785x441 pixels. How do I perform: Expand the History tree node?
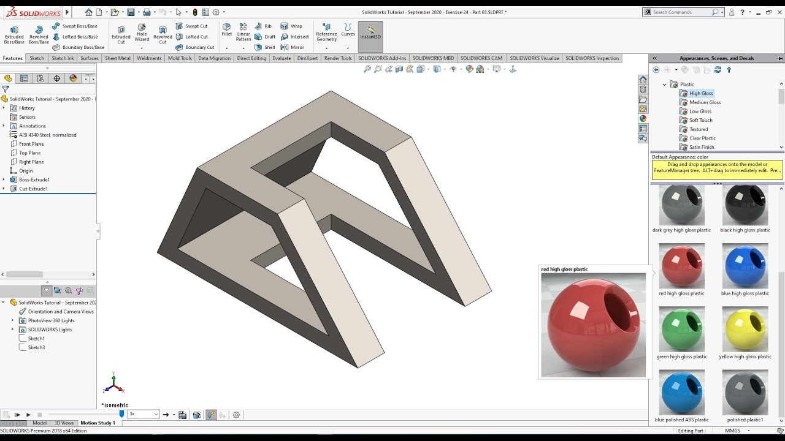(x=4, y=108)
